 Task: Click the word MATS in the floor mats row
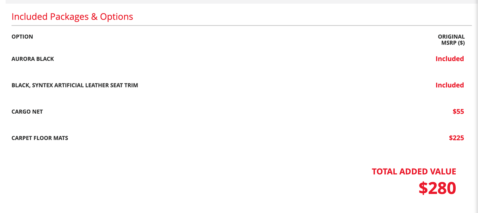[61, 138]
